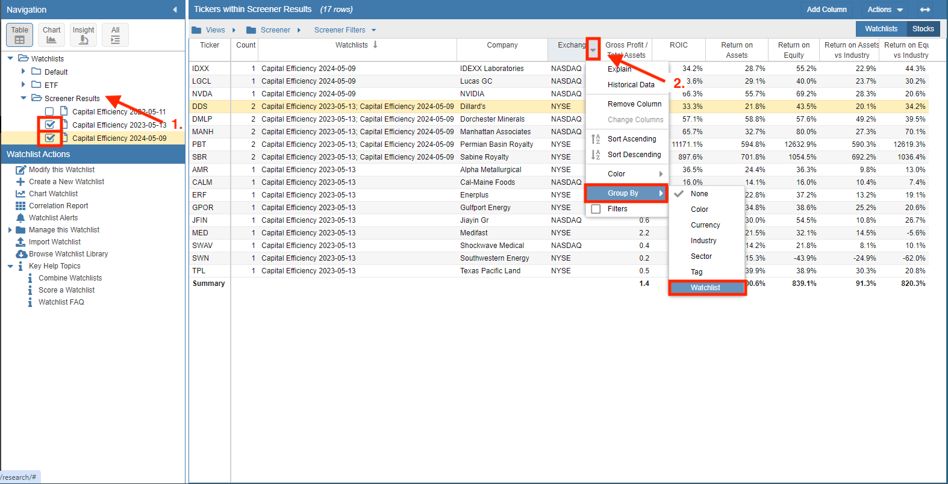The image size is (948, 484).
Task: Open the Exchange column dropdown arrow
Action: pyautogui.click(x=593, y=50)
